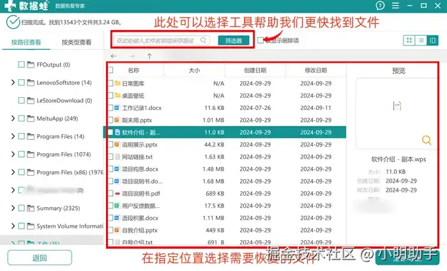Click the folder icon of Summary

coord(31,208)
